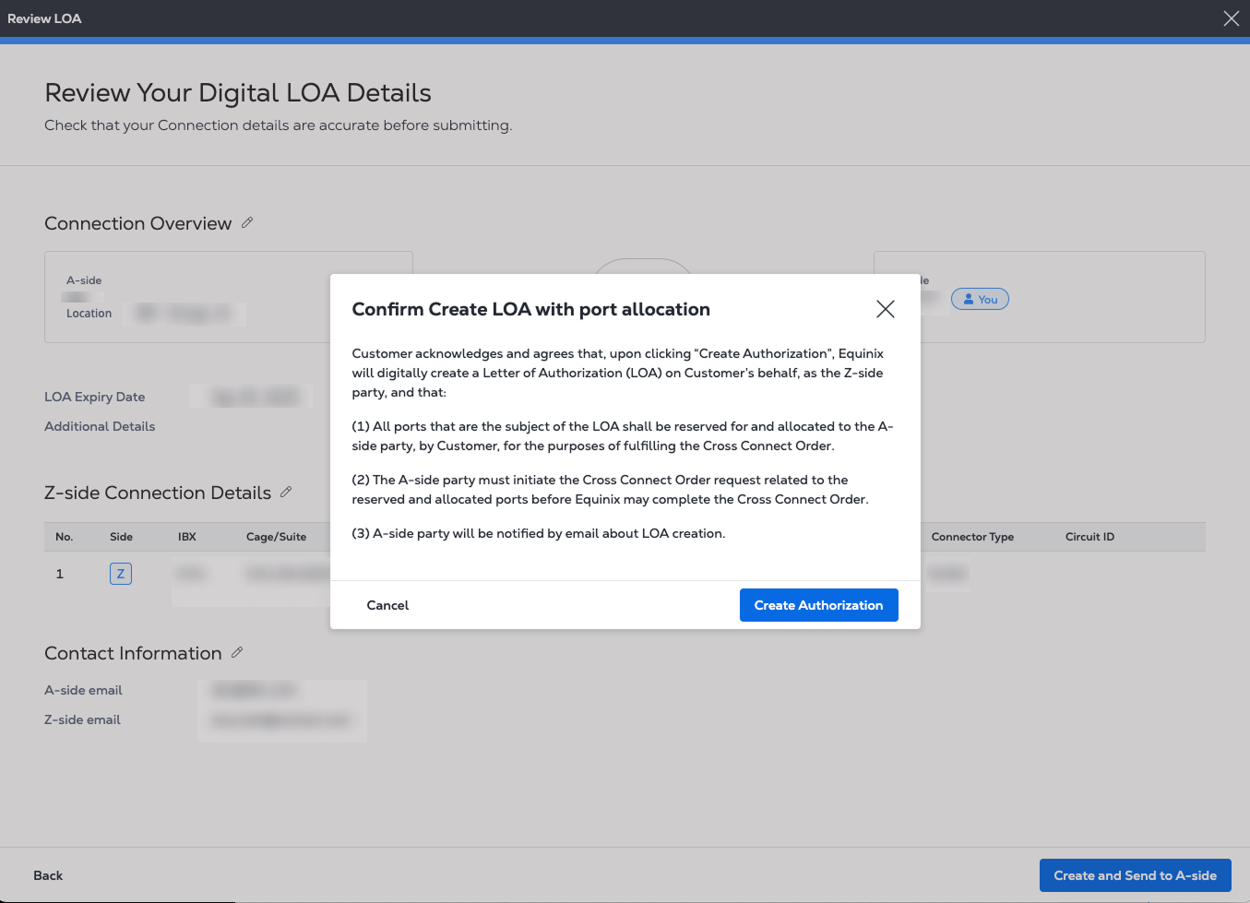Edit Z-side Connection Details via pencil icon

(x=286, y=493)
